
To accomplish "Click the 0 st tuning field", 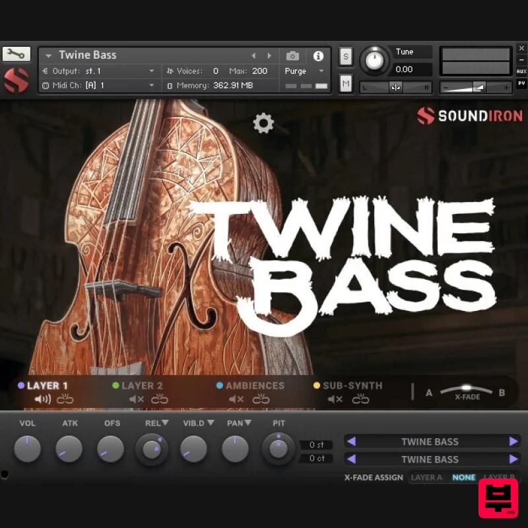I will click(315, 445).
